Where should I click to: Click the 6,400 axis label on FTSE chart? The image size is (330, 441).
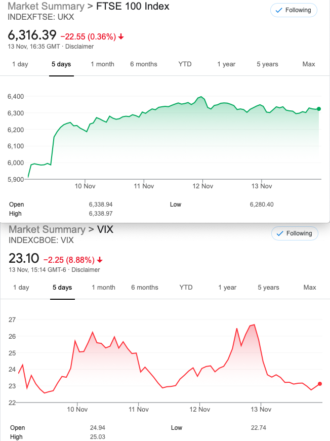coord(16,97)
